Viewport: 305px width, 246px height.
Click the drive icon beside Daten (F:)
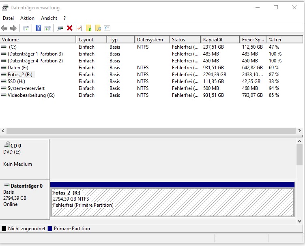point(4,68)
